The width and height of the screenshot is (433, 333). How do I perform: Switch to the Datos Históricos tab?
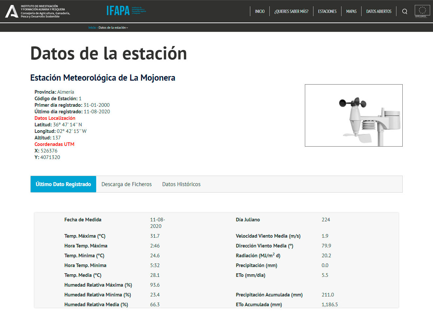point(181,184)
